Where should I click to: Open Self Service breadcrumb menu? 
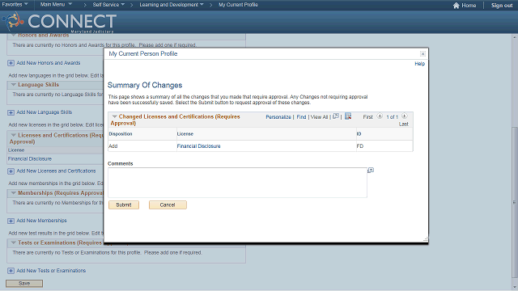108,5
